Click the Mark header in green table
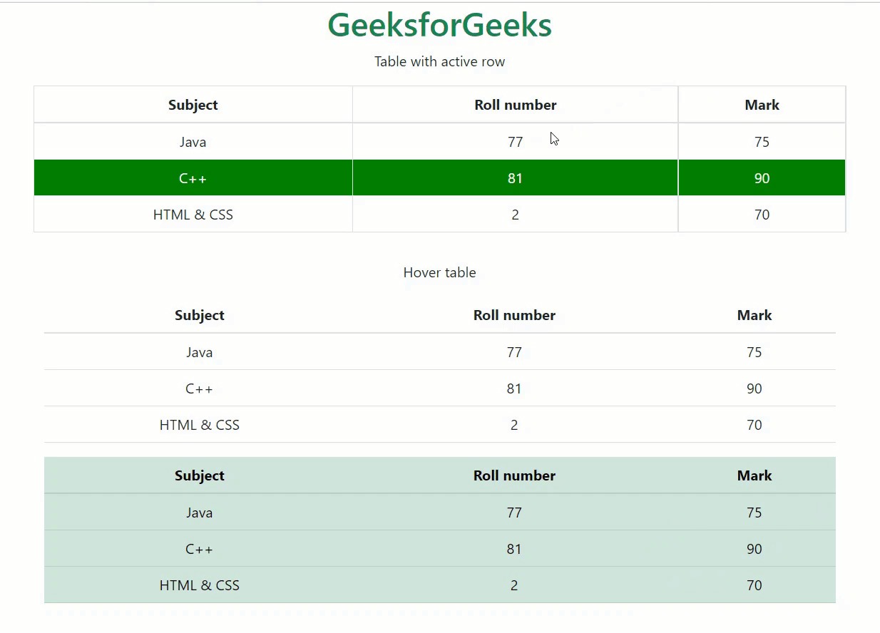This screenshot has height=633, width=880. (754, 475)
